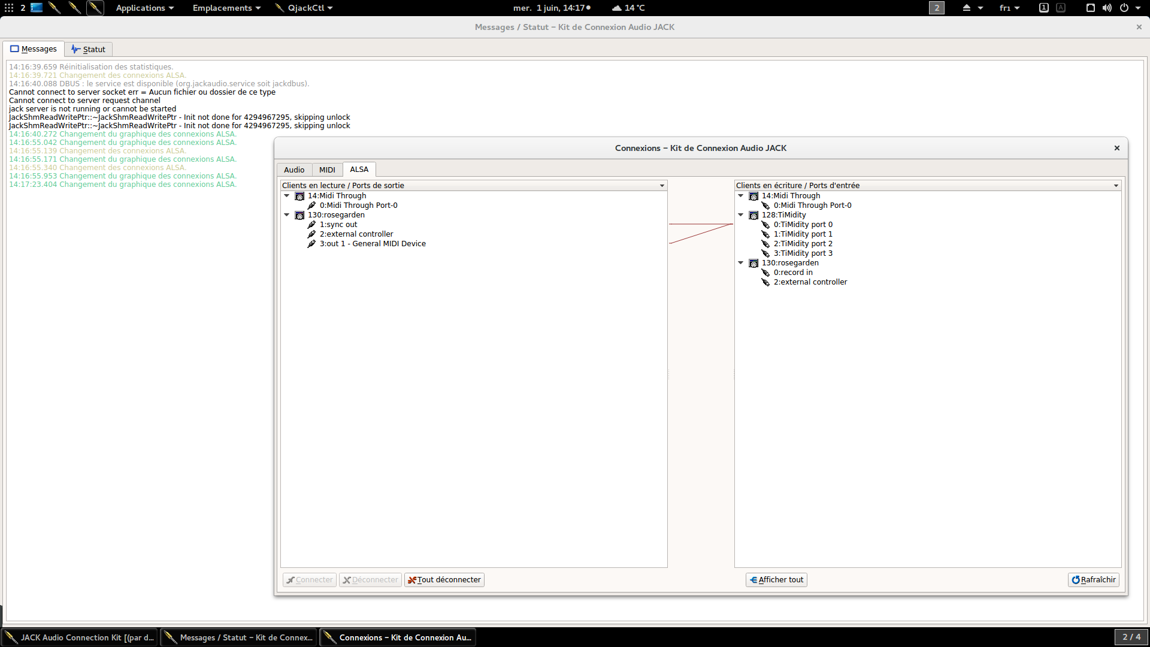1150x647 pixels.
Task: Collapse the 128:TiMidity input client tree
Action: [741, 214]
